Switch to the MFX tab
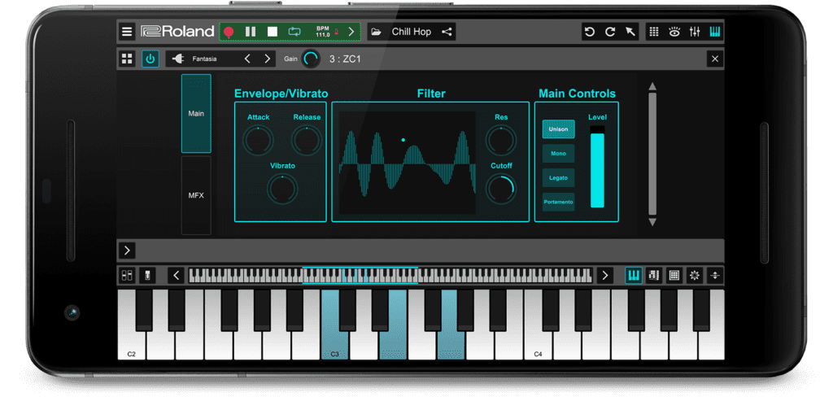This screenshot has height=401, width=833. coord(196,195)
